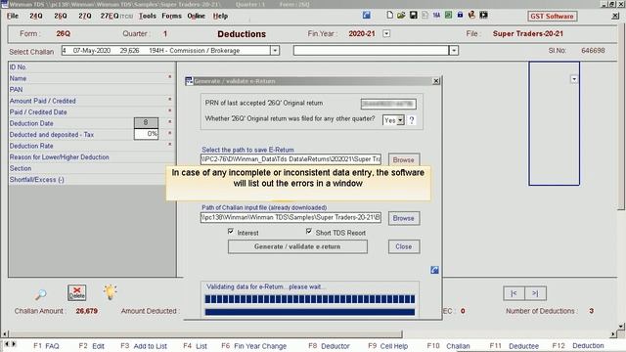Click the green spreadsheet export icon
The width and height of the screenshot is (626, 352).
pyautogui.click(x=448, y=16)
